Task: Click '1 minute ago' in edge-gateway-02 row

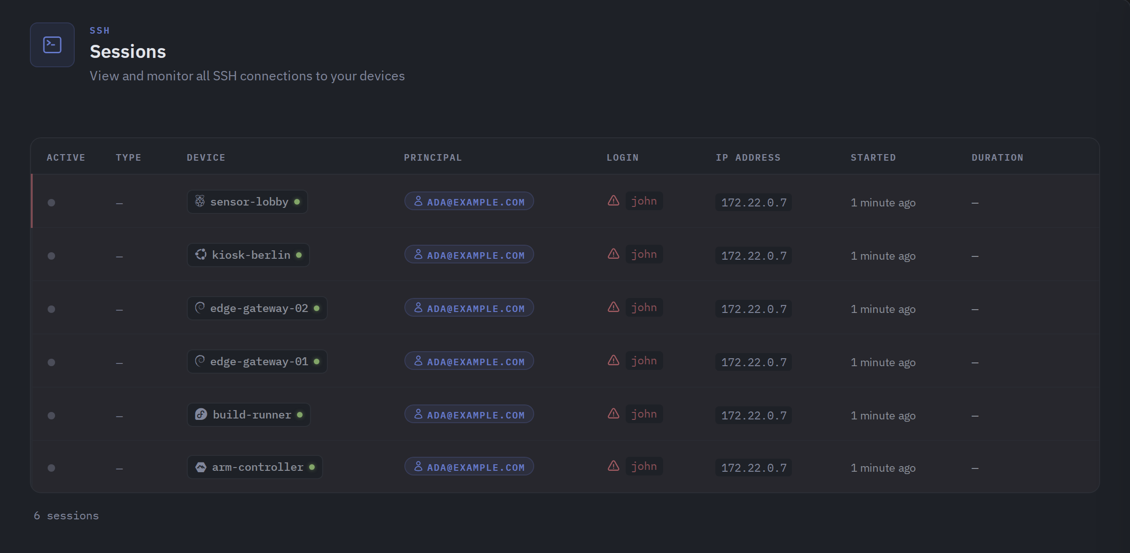Action: tap(883, 309)
